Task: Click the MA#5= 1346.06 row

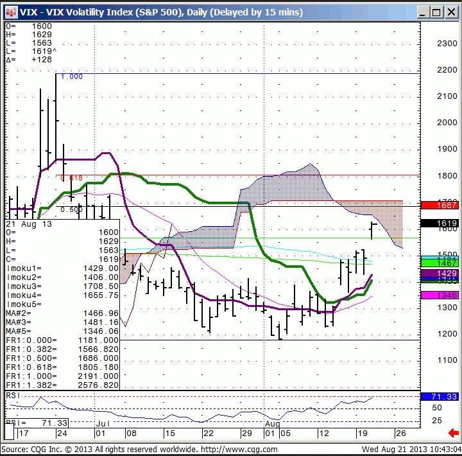Action: (62, 331)
